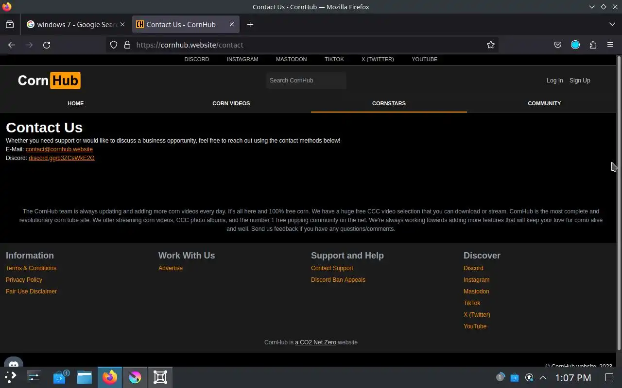Click Discord under the Discover heading
The height and width of the screenshot is (388, 622).
click(473, 268)
